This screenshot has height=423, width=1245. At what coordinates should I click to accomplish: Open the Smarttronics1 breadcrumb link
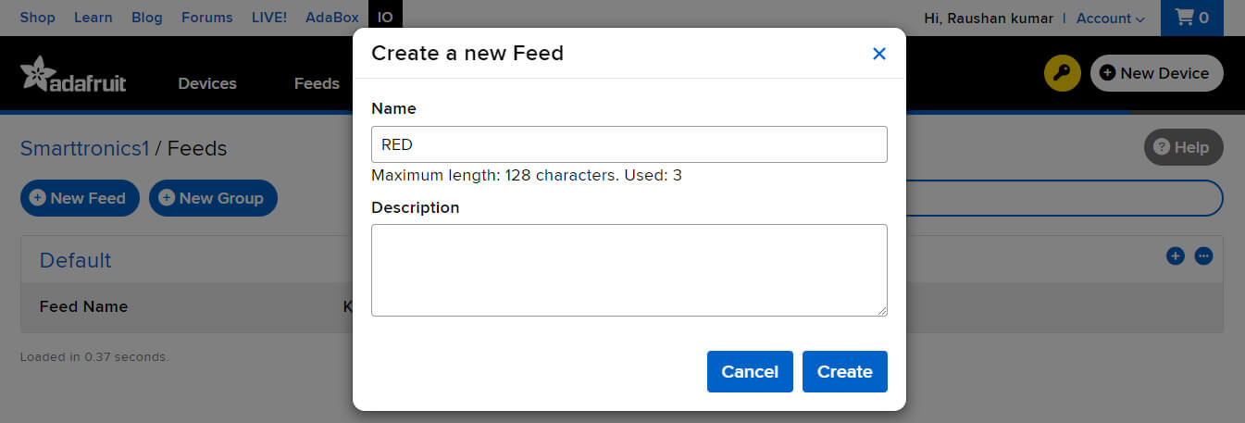84,148
